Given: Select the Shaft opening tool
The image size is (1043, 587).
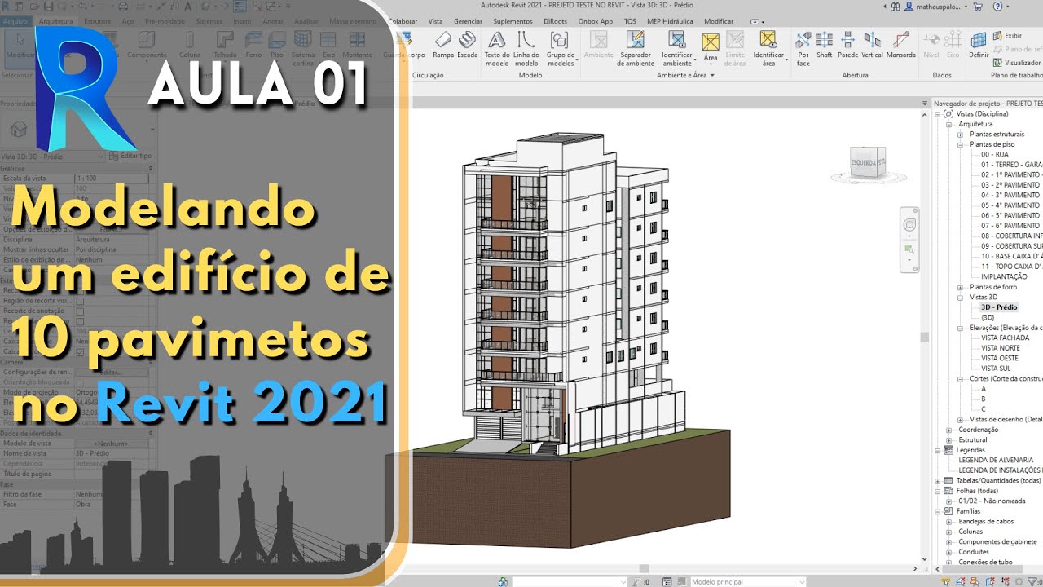Looking at the screenshot, I should click(x=825, y=45).
